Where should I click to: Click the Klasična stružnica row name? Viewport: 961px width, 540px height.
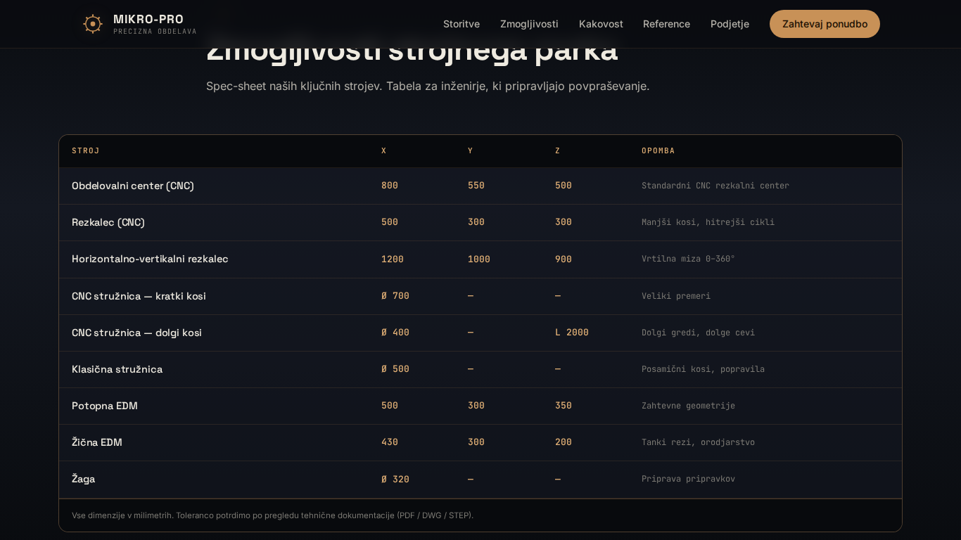[117, 369]
